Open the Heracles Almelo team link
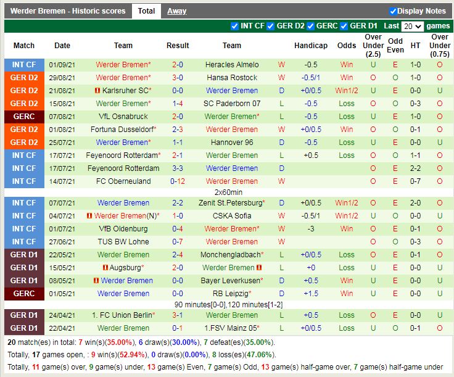Screen dimensions: 454x377 232,65
